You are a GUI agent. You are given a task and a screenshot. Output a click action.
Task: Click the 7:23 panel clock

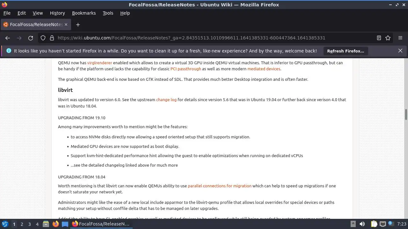(402, 224)
